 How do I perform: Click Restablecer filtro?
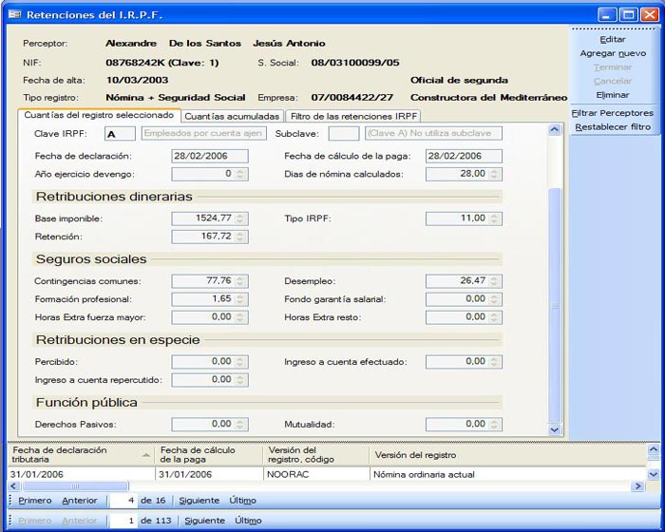613,126
